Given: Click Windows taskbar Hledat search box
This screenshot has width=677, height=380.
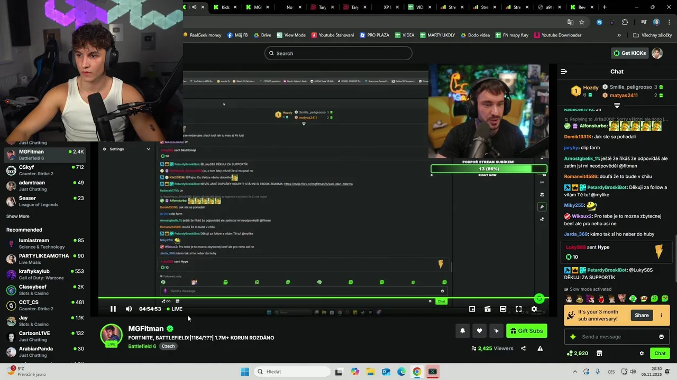Looking at the screenshot, I should [x=292, y=372].
